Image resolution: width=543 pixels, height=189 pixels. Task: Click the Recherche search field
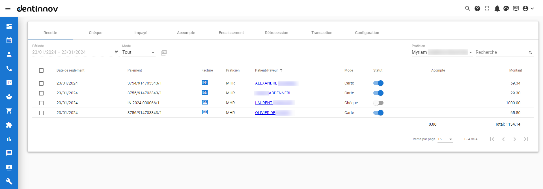coord(501,52)
